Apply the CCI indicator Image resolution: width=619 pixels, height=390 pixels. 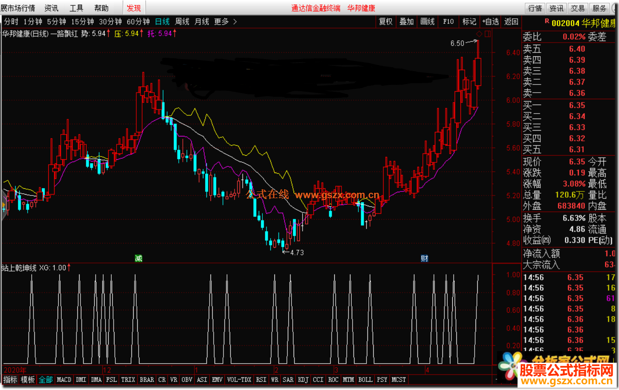click(x=318, y=380)
